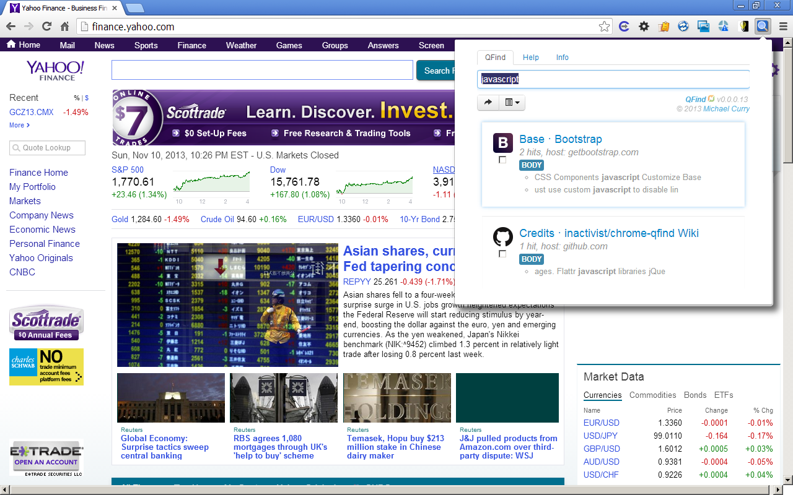Image resolution: width=793 pixels, height=495 pixels.
Task: Click the Quote Lookup input field
Action: tap(47, 148)
